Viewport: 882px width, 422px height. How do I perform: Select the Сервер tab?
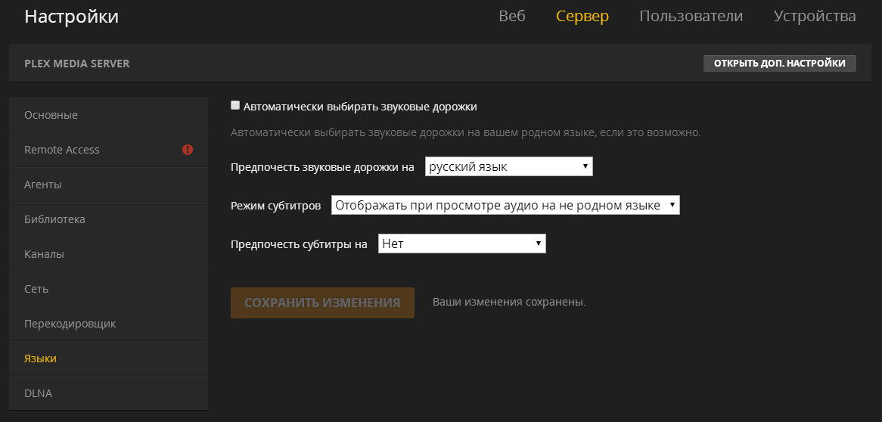point(582,16)
